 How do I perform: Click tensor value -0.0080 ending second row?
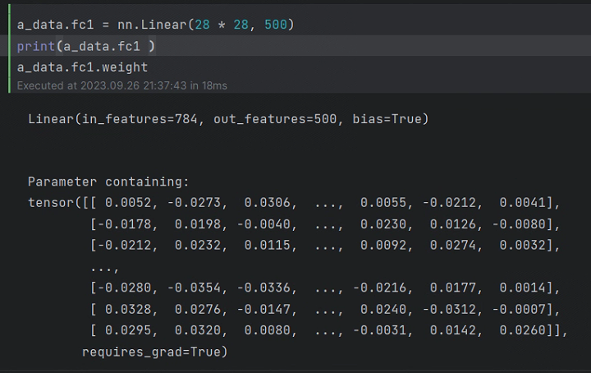(519, 224)
